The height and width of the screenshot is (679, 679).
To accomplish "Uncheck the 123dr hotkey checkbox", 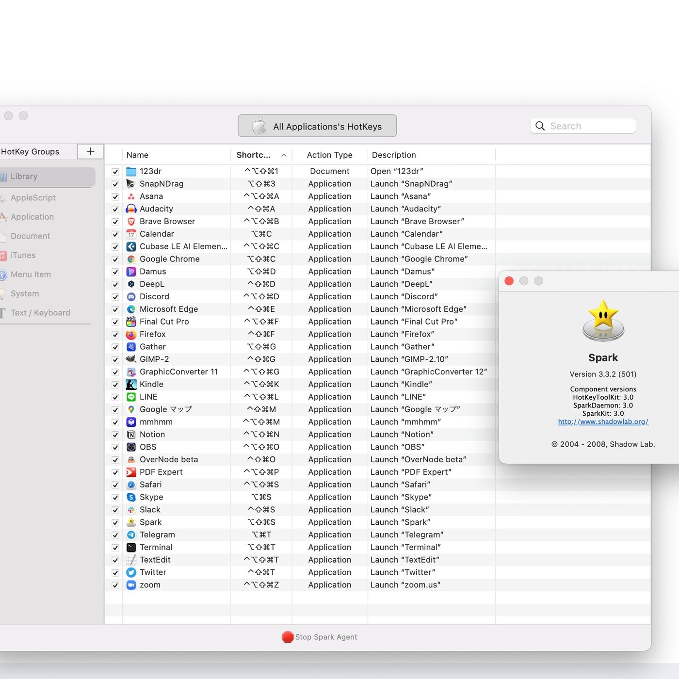I will click(115, 172).
